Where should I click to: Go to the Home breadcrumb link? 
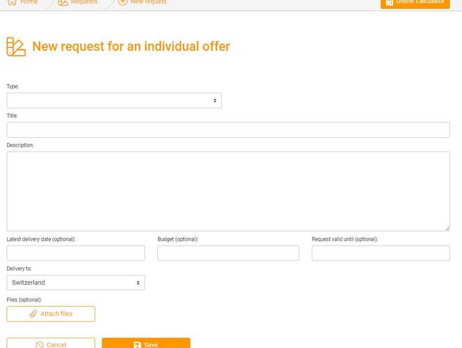29,3
